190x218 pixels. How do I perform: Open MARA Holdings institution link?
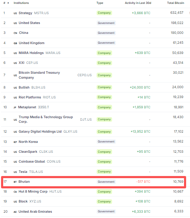coord(31,53)
